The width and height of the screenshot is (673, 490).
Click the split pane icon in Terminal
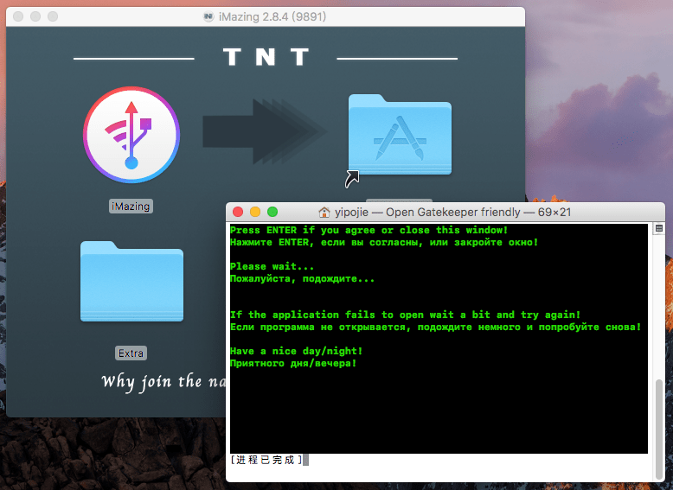658,229
